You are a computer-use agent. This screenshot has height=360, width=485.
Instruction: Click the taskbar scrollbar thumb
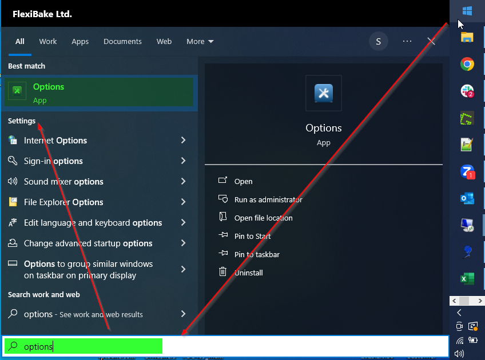[x=464, y=301]
